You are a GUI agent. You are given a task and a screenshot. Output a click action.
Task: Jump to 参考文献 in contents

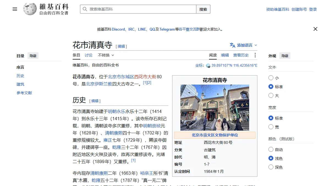coord(24,93)
